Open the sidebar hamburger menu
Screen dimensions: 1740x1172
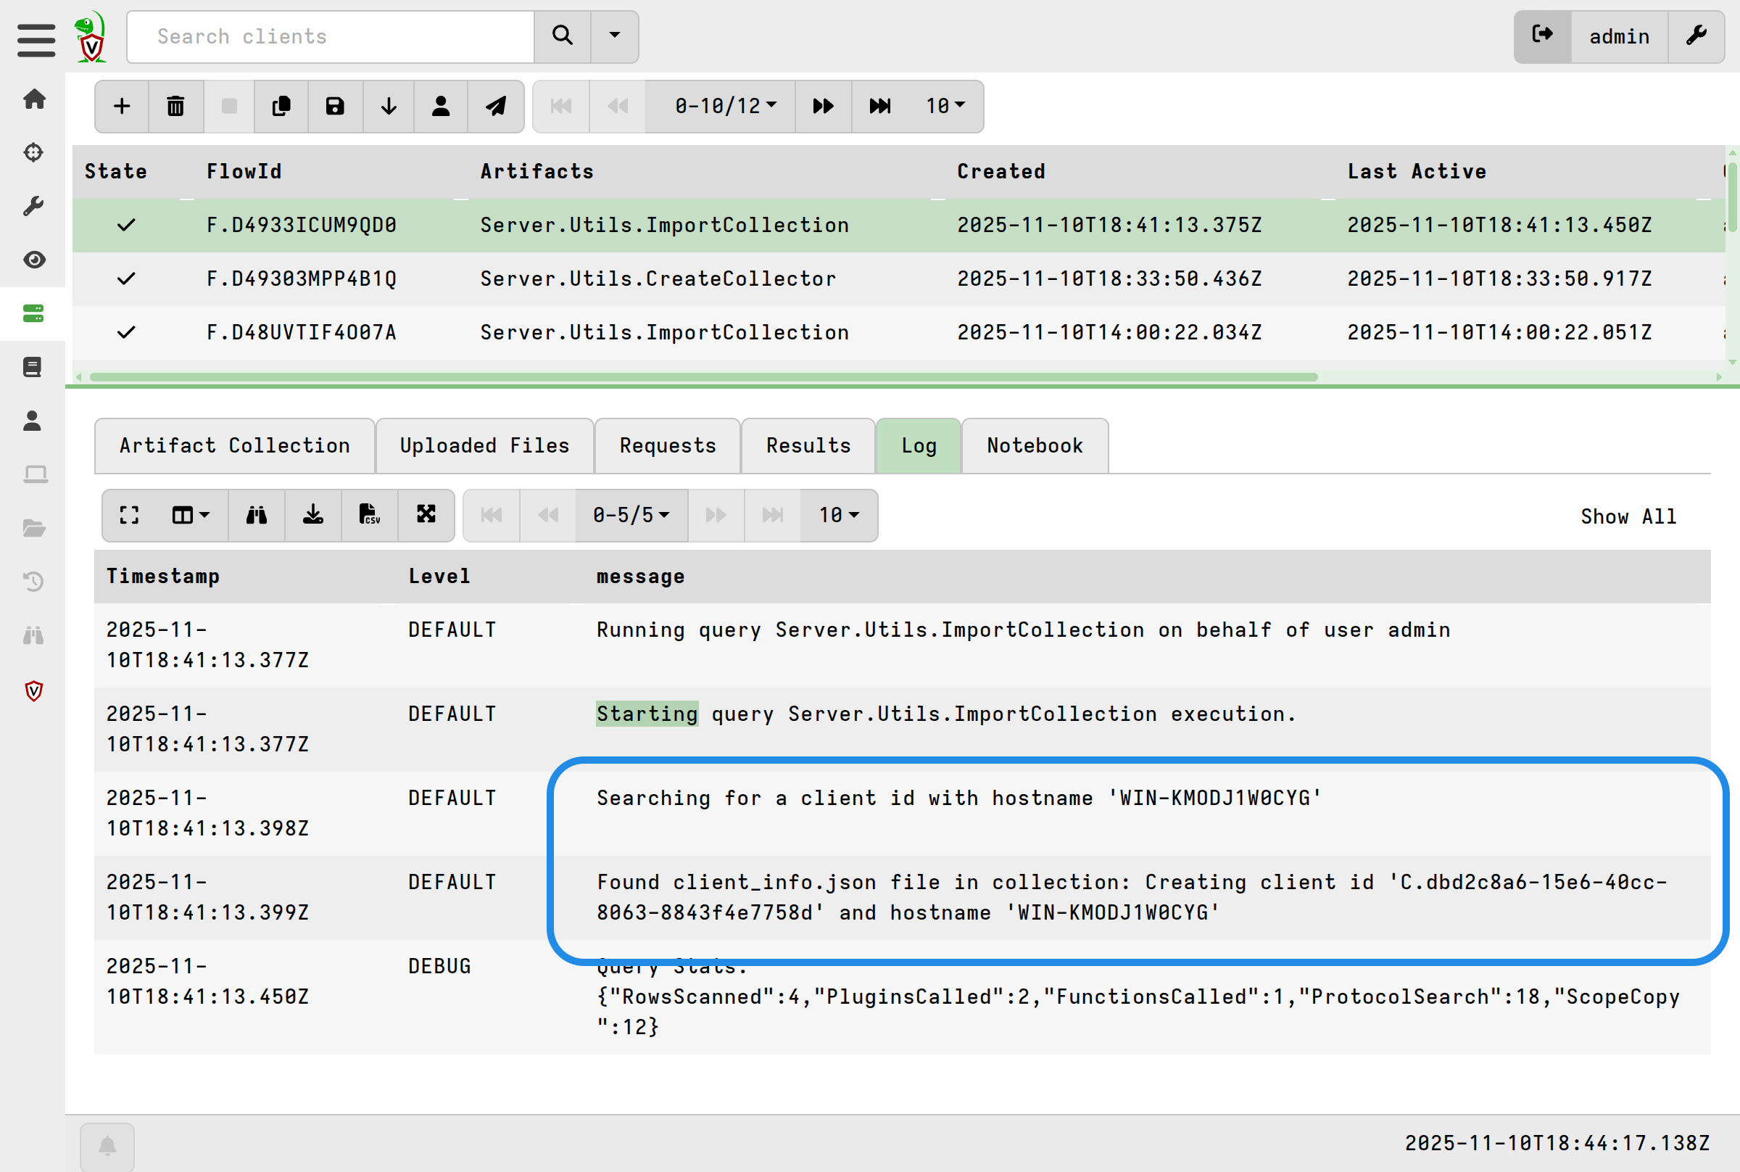click(x=36, y=39)
